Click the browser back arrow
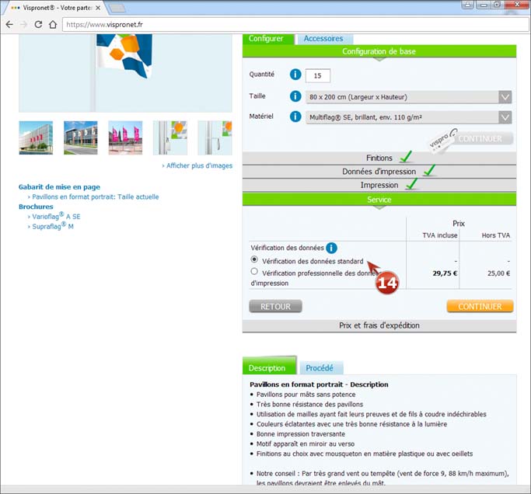The image size is (531, 494). 9,24
